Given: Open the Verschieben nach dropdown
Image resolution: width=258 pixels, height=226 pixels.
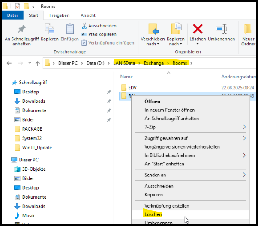Looking at the screenshot, I should point(153,41).
